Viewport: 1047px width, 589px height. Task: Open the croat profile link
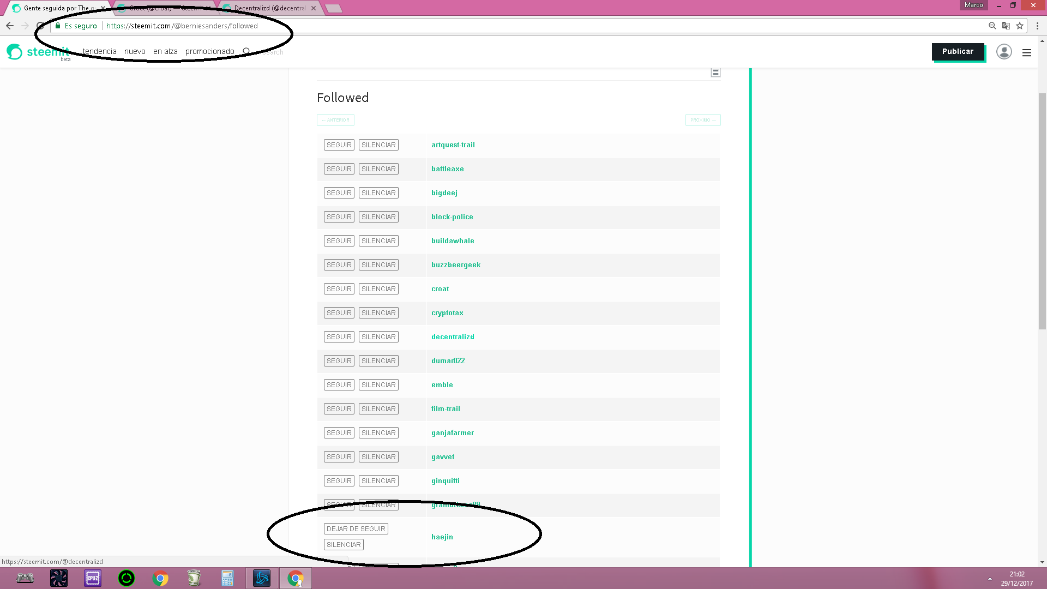pyautogui.click(x=440, y=289)
